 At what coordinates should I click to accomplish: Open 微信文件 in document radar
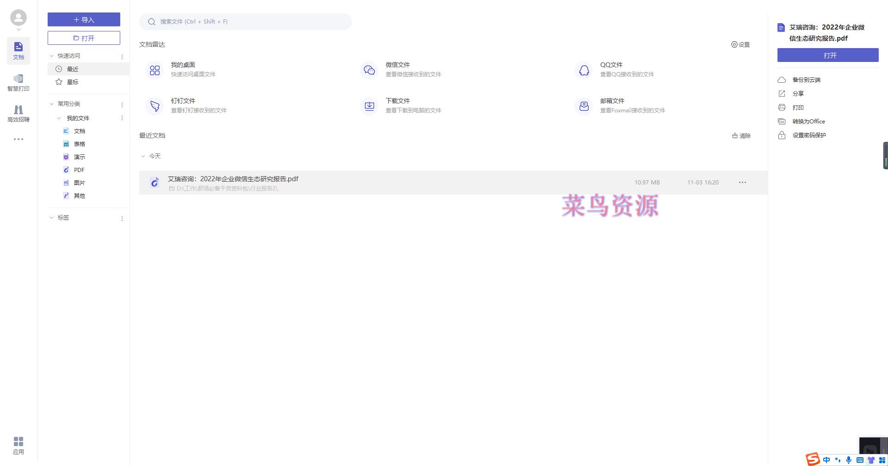point(397,69)
